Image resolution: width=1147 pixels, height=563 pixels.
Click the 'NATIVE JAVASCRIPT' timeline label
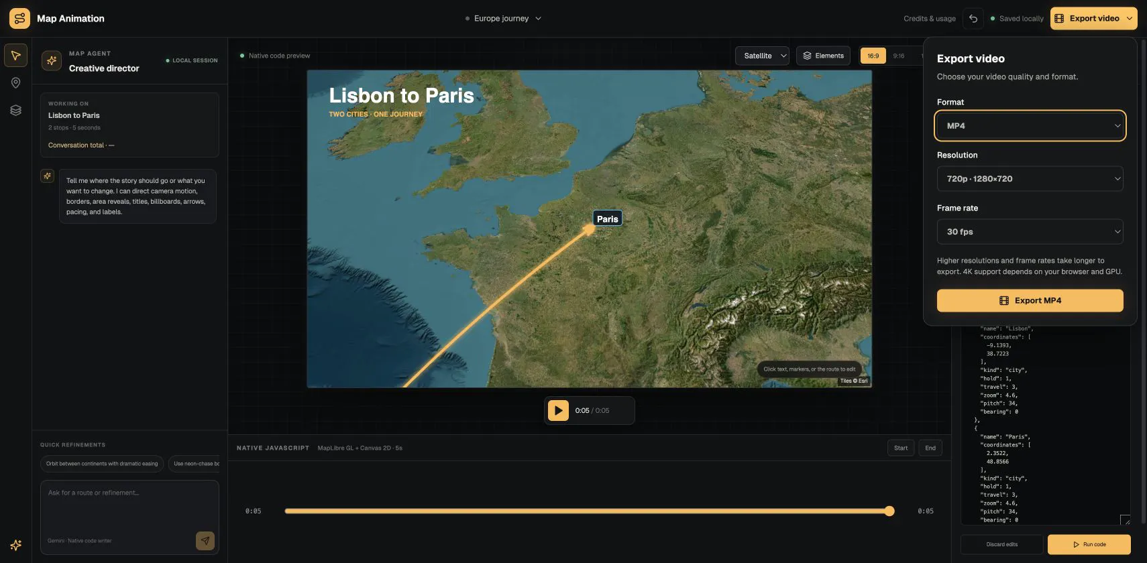(x=273, y=448)
